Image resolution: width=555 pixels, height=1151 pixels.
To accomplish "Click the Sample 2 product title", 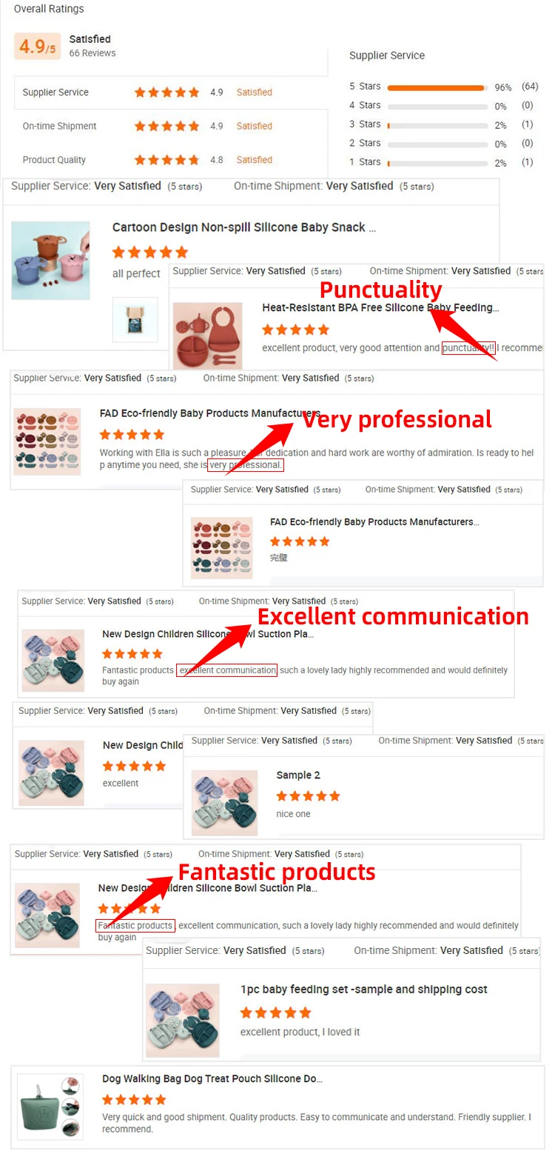I will [298, 775].
